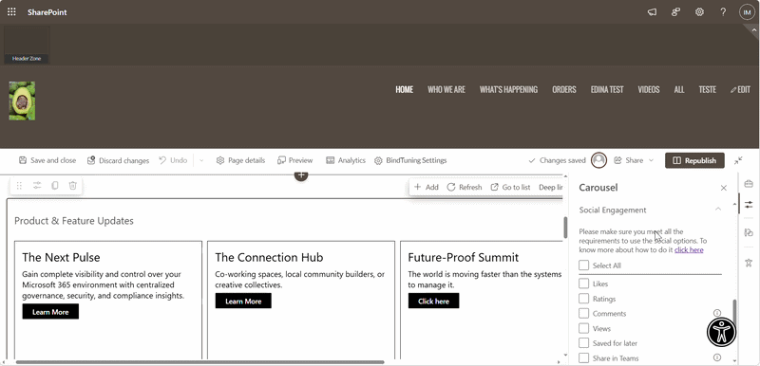Click the info icon next to Comments
Screen dimensions: 760x366
click(x=717, y=313)
